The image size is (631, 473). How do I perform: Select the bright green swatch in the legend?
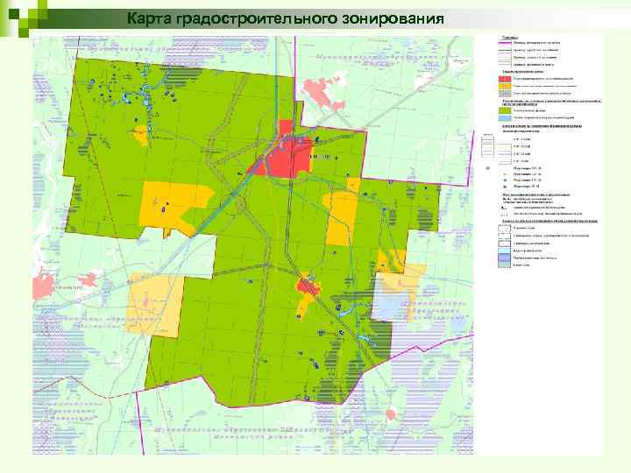pyautogui.click(x=505, y=110)
